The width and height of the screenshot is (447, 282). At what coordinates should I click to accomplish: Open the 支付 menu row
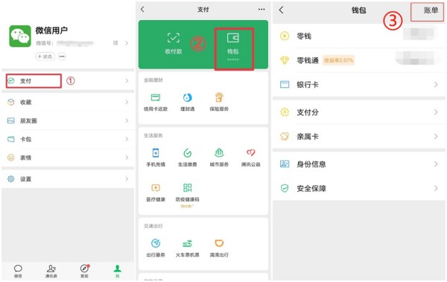[68, 81]
